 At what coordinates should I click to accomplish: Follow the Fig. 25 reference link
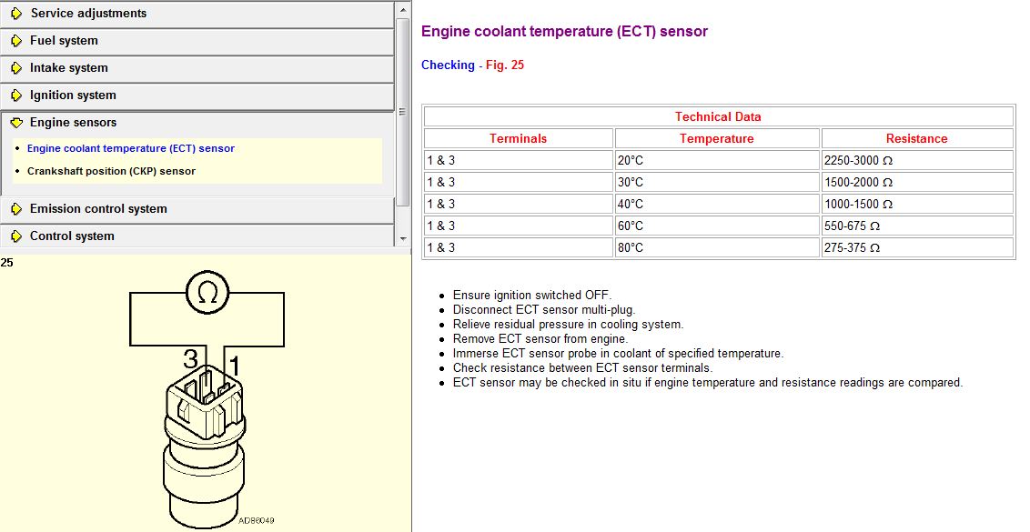(x=504, y=65)
